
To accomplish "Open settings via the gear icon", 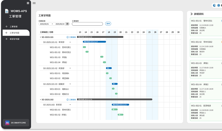I will click(219, 5).
